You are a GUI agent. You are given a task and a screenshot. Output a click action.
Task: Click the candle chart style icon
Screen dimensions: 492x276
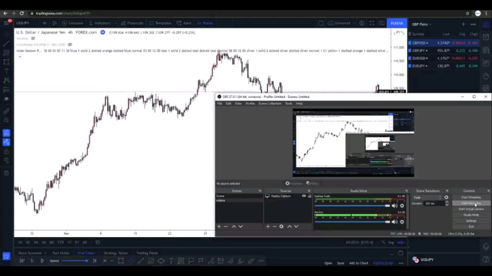[x=55, y=23]
